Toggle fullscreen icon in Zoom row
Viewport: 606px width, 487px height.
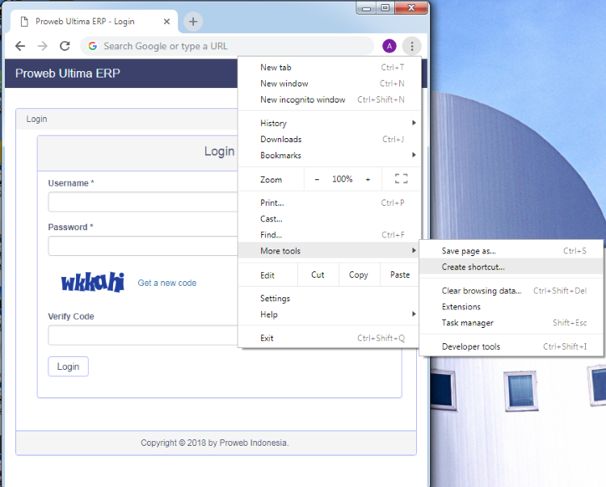401,178
